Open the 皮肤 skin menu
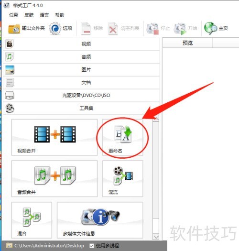Screen dimensions: 239x251 (29, 15)
